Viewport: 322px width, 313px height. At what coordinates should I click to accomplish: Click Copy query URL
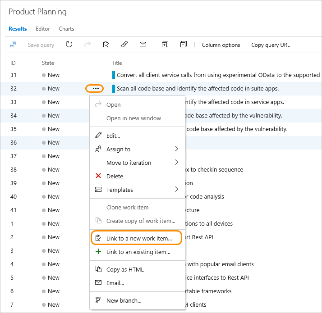click(x=271, y=45)
